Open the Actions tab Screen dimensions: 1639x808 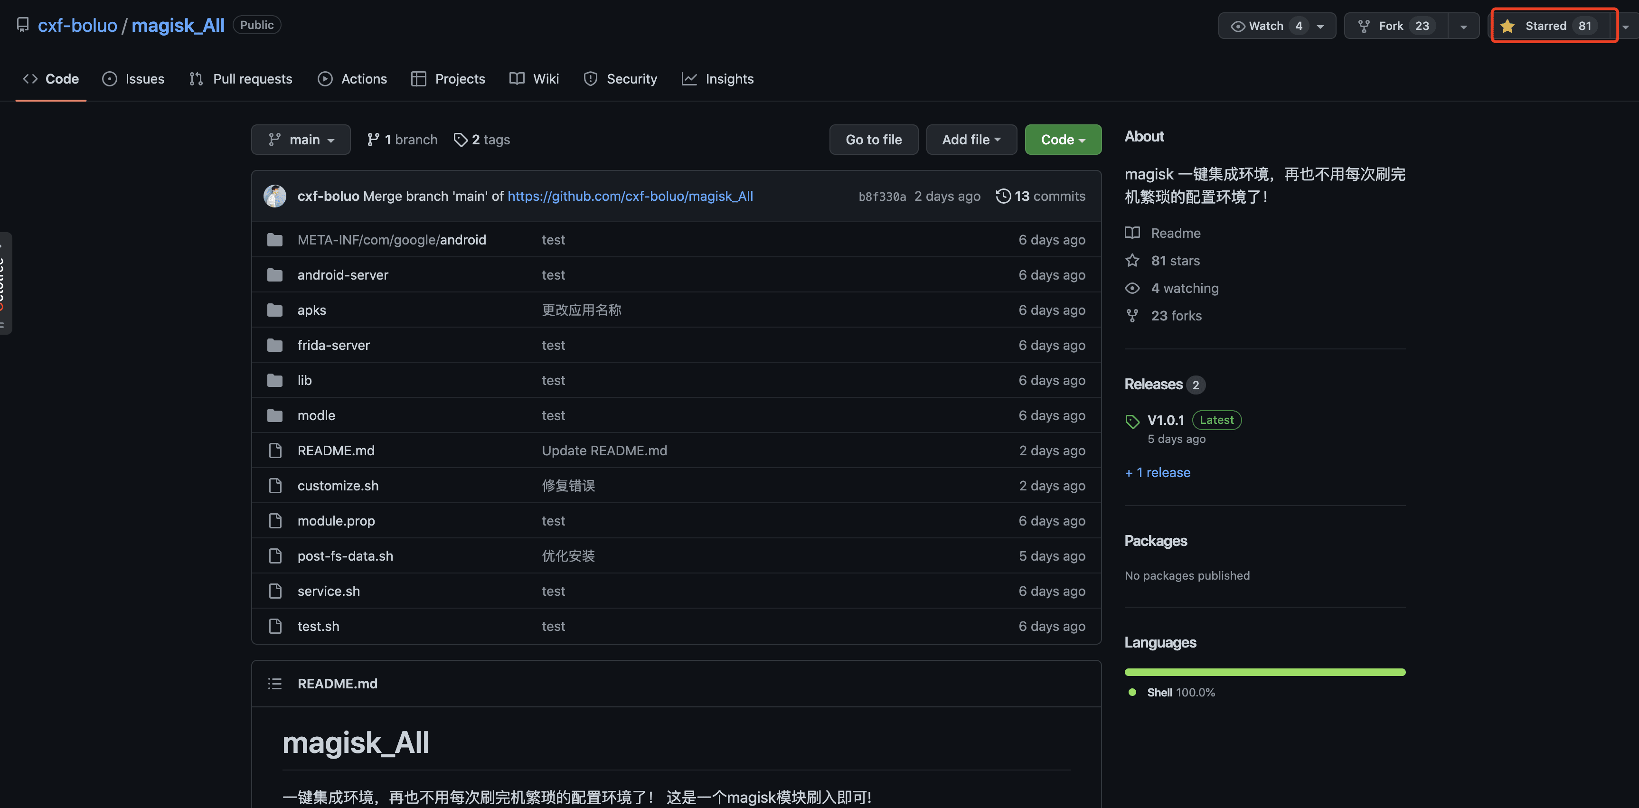pos(352,79)
